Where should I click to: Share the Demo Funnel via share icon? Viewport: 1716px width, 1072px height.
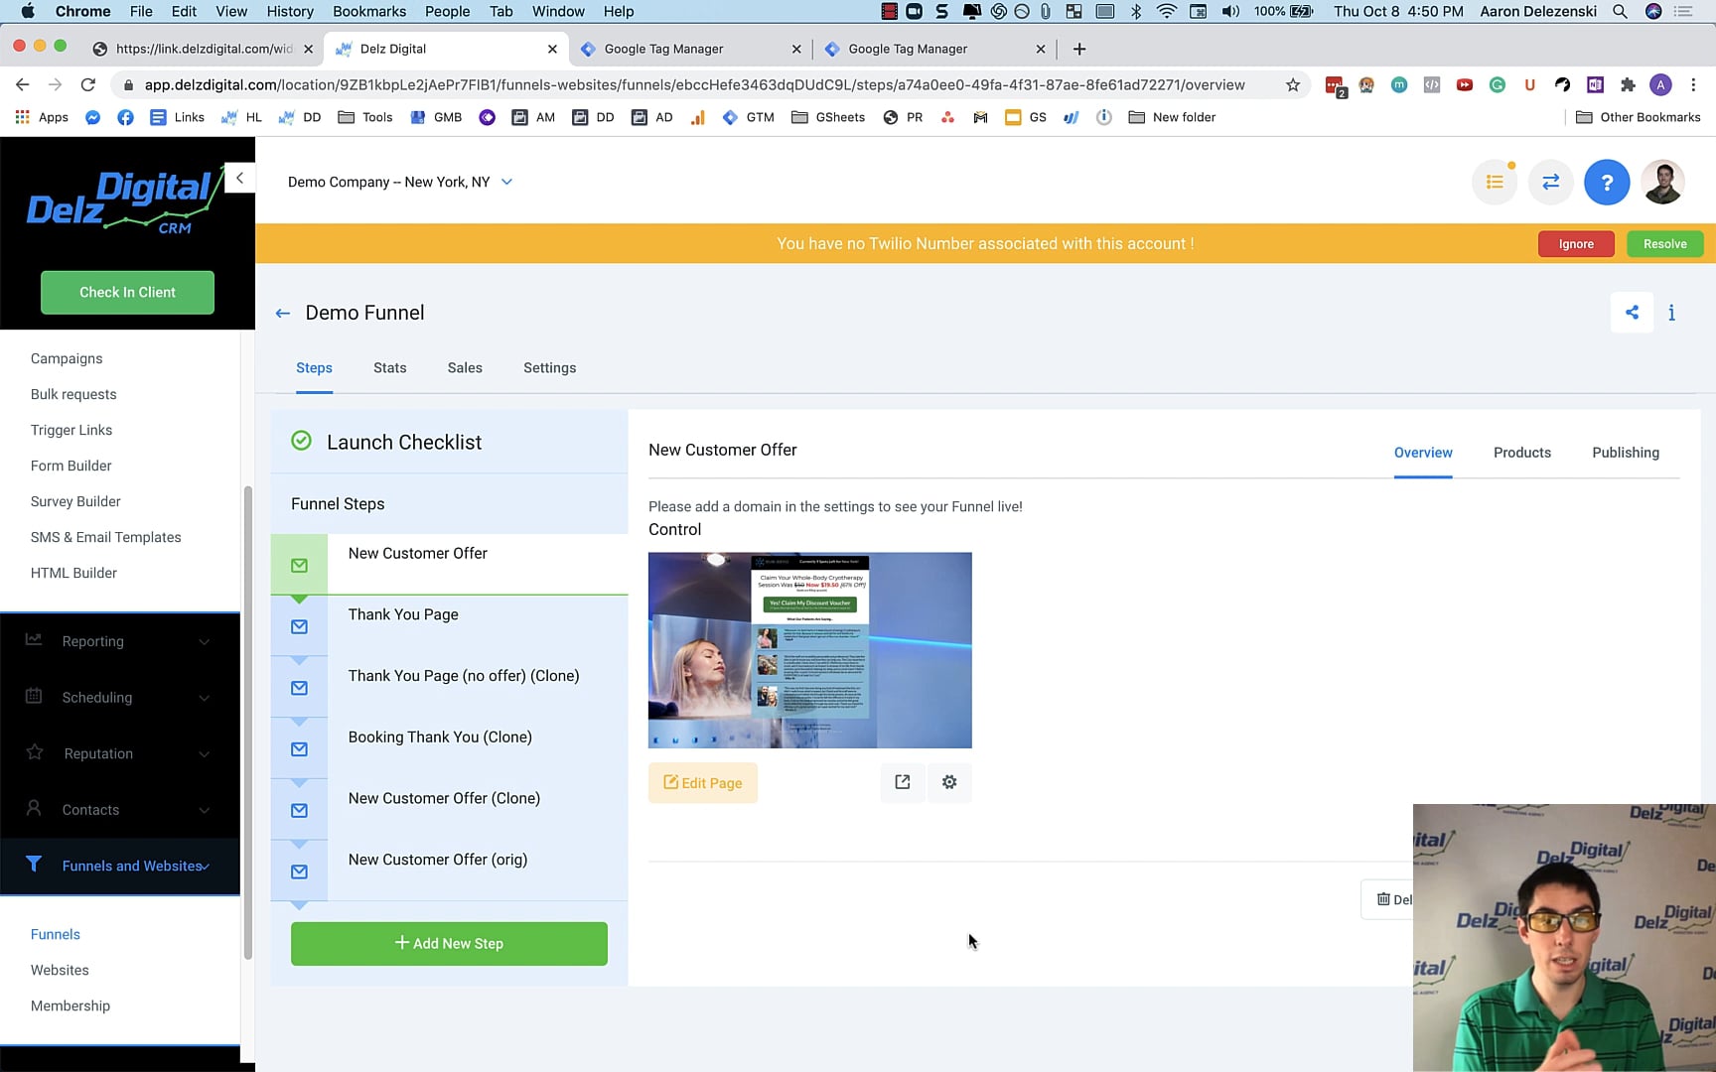pyautogui.click(x=1632, y=312)
